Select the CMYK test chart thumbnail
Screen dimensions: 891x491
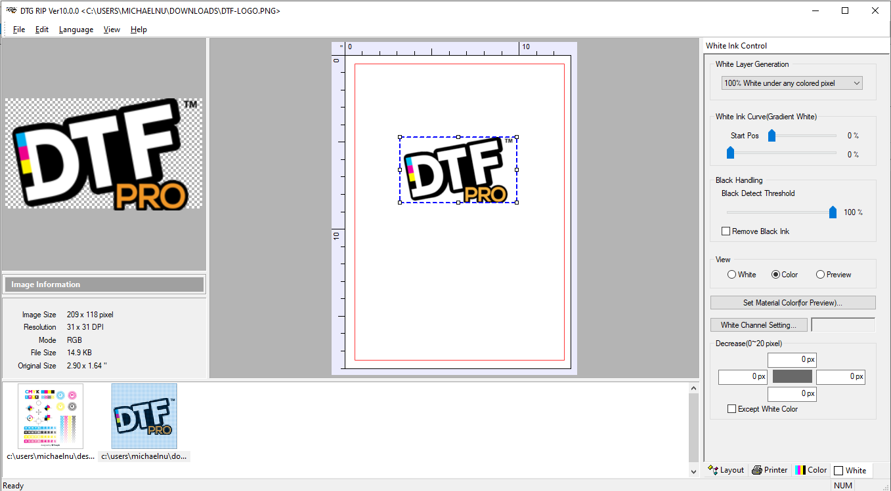(51, 417)
